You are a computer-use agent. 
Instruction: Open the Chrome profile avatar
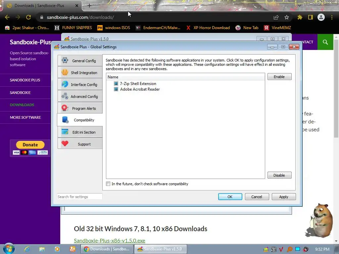(x=321, y=17)
